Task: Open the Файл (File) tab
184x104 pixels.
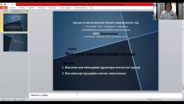Action: tap(4, 8)
